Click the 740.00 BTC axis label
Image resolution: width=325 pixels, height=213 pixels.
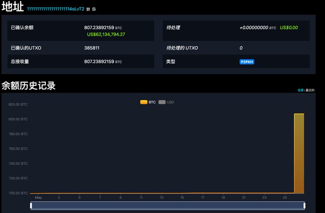[18, 163]
